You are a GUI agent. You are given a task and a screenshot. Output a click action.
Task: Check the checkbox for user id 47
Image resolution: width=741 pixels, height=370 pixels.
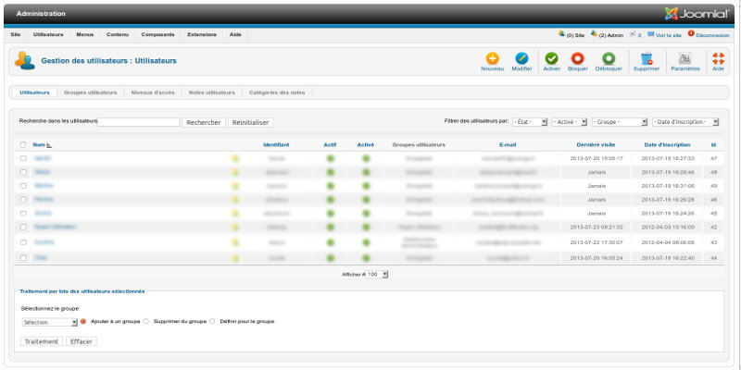(x=23, y=158)
